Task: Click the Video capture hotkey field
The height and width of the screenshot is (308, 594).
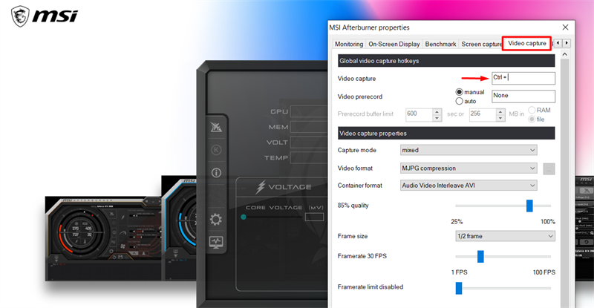Action: pos(523,78)
